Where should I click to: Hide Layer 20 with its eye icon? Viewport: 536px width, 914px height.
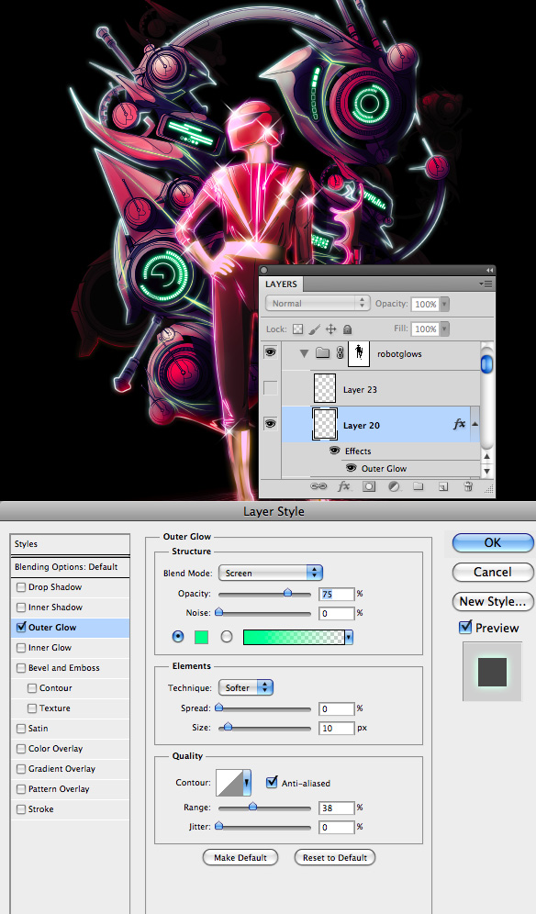coord(270,424)
